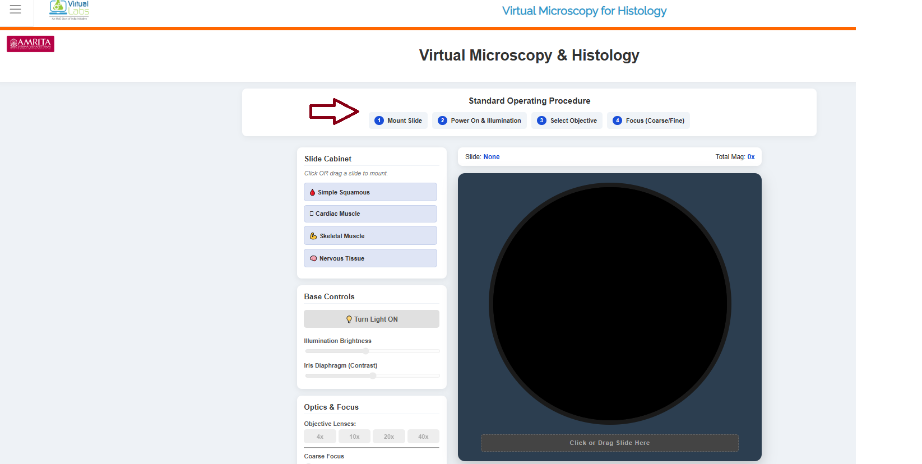
Task: Mount the Simple Squamous slide
Action: click(x=370, y=192)
